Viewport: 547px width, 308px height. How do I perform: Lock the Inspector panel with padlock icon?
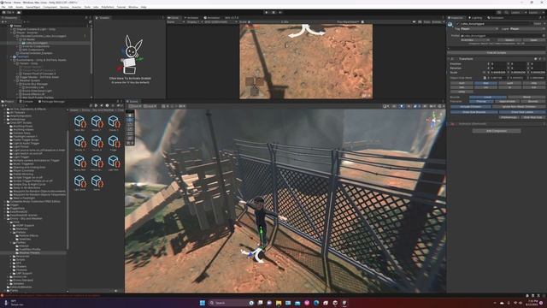540,17
